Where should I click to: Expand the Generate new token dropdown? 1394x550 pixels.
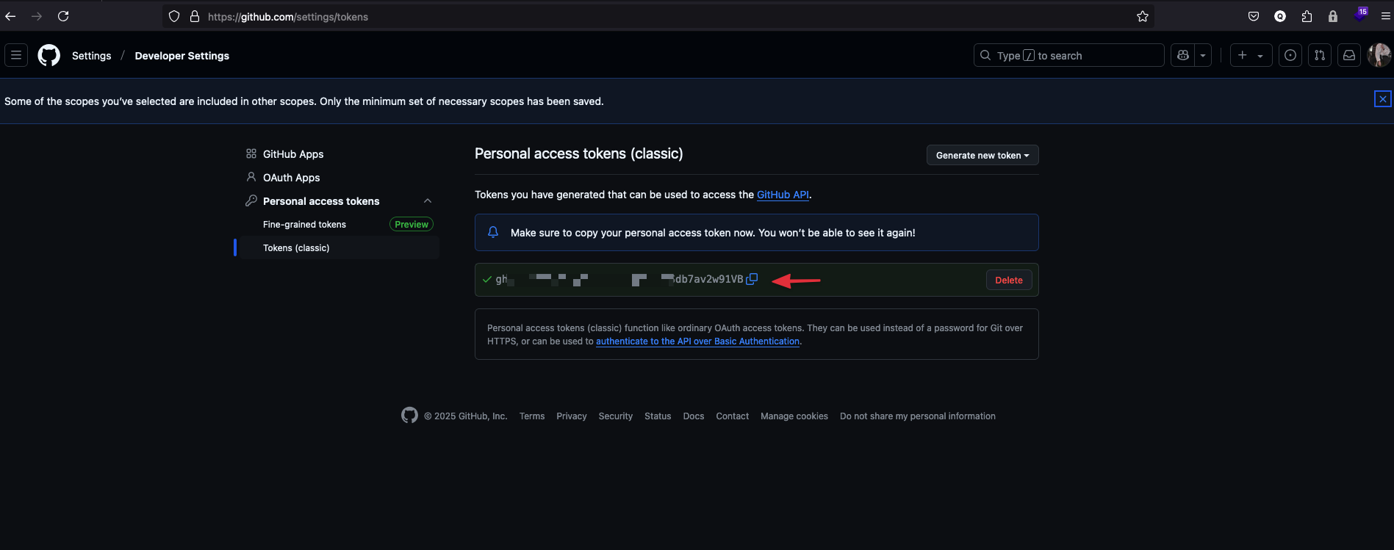click(x=982, y=155)
